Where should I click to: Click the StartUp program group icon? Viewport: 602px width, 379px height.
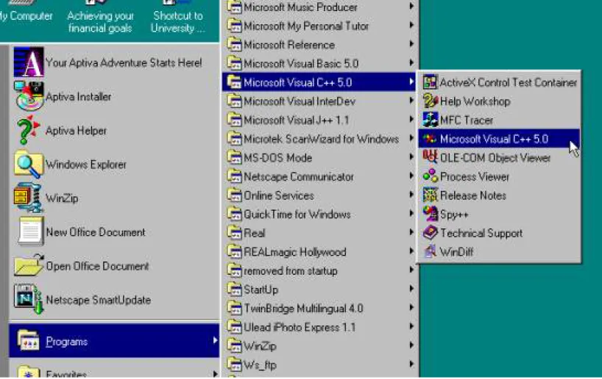pyautogui.click(x=234, y=289)
